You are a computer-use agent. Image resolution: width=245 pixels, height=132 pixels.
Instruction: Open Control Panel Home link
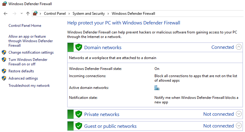coord(25,26)
